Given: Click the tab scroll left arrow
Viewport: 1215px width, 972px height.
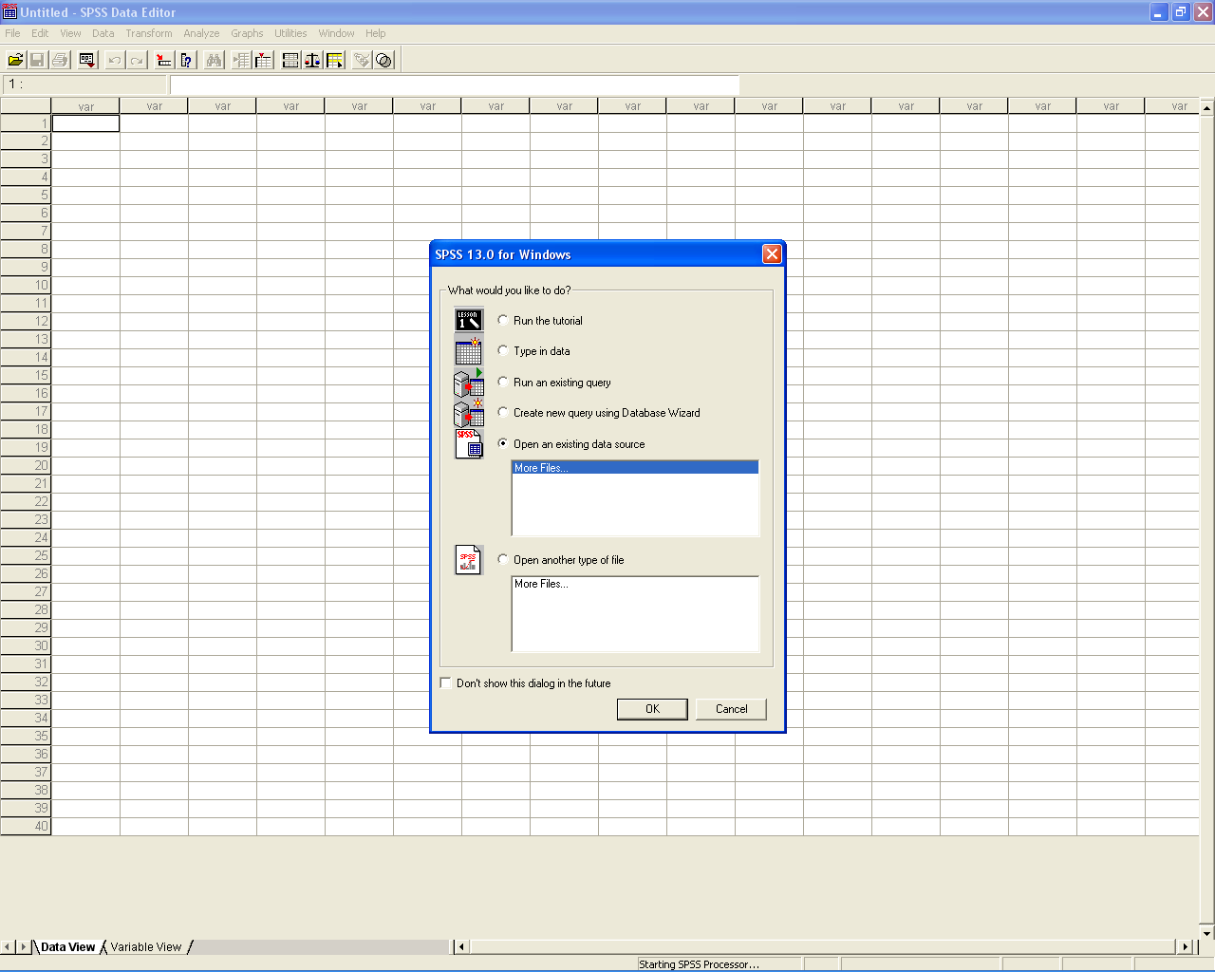Looking at the screenshot, I should pyautogui.click(x=8, y=946).
